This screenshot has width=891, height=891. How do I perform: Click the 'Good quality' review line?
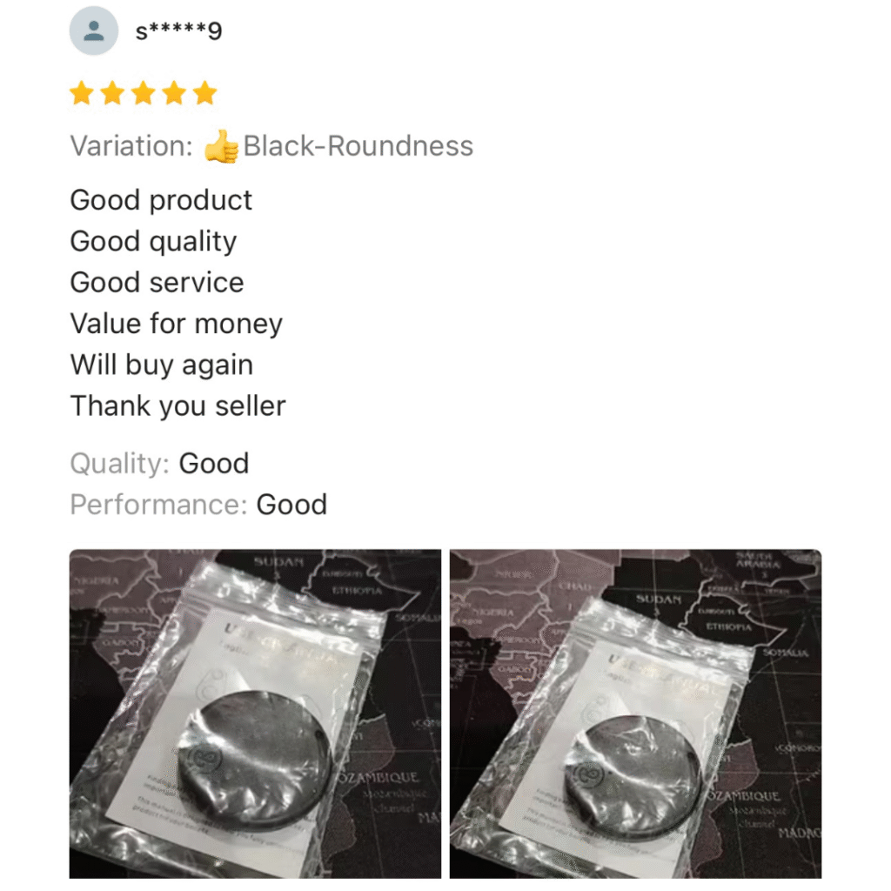(x=153, y=242)
